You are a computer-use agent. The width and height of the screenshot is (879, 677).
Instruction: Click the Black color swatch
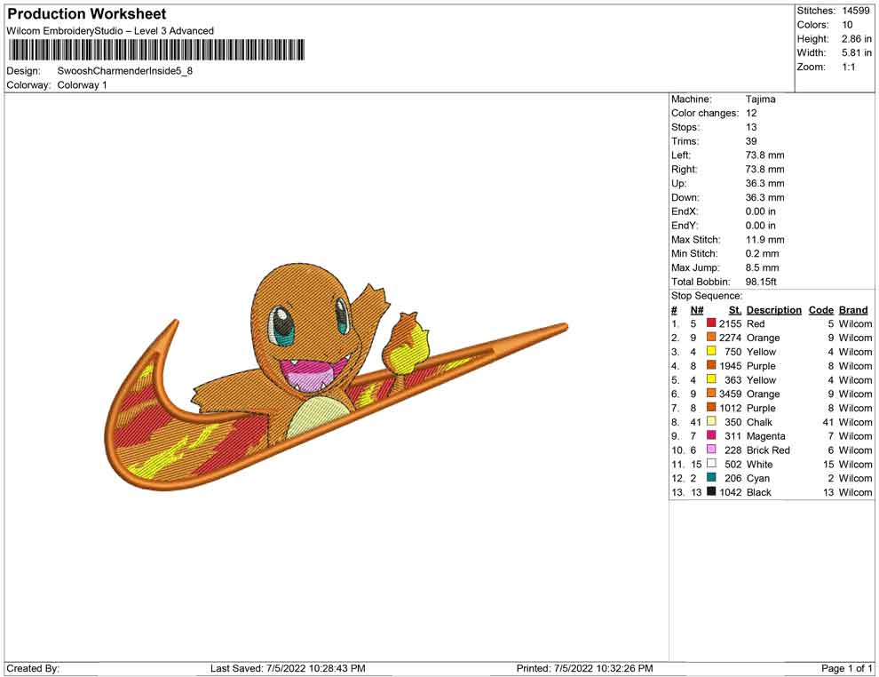711,491
